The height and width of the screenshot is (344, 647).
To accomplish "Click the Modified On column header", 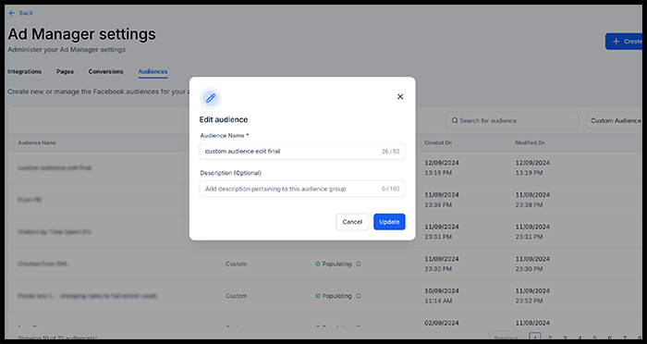I will pos(530,143).
